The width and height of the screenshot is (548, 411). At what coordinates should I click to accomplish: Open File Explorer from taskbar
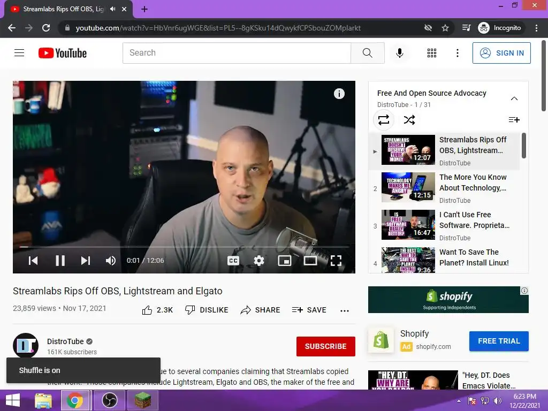tap(43, 400)
